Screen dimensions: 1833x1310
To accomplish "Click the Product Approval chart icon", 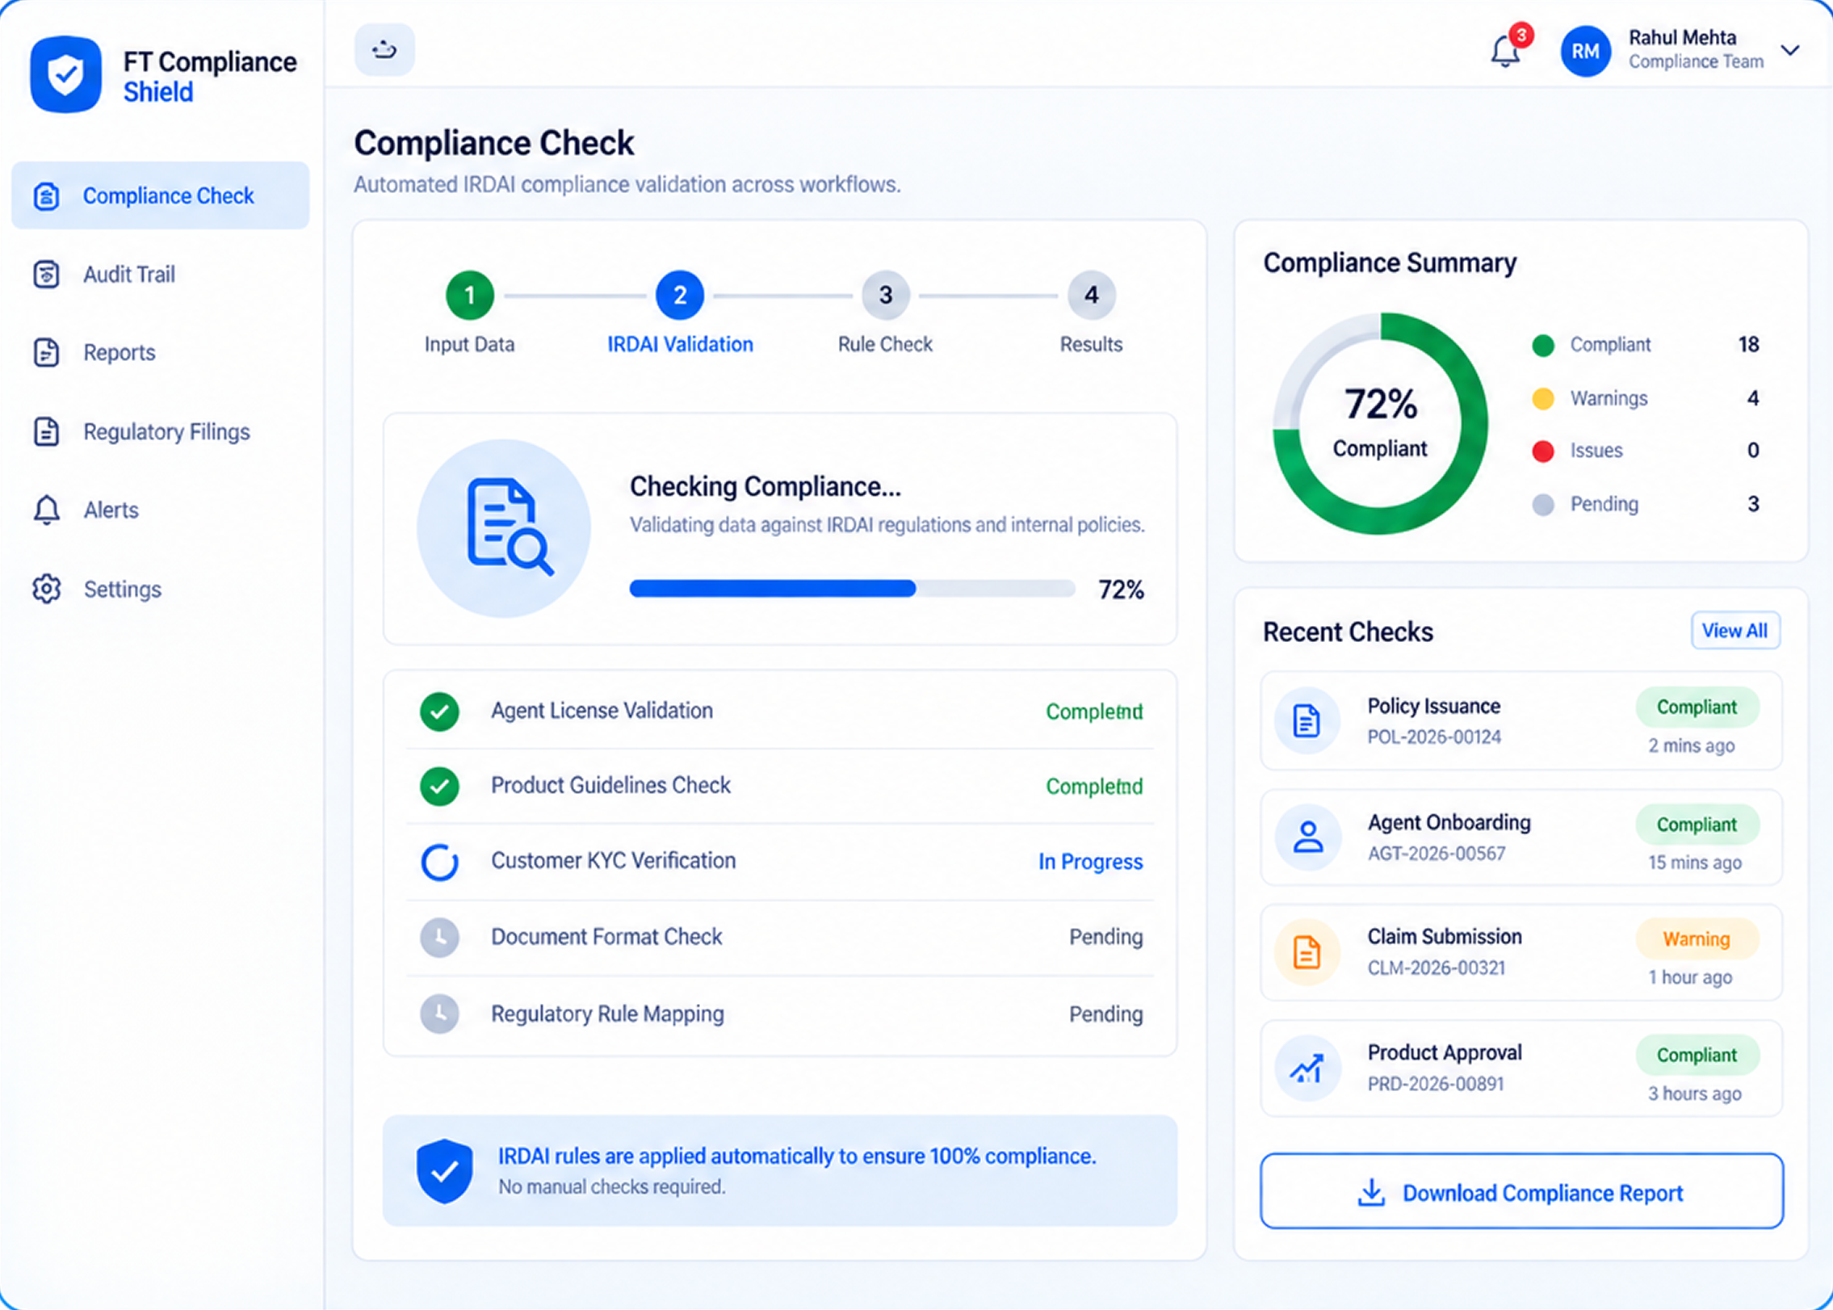I will click(x=1307, y=1069).
